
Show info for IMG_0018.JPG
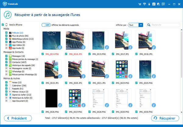coord(154,47)
